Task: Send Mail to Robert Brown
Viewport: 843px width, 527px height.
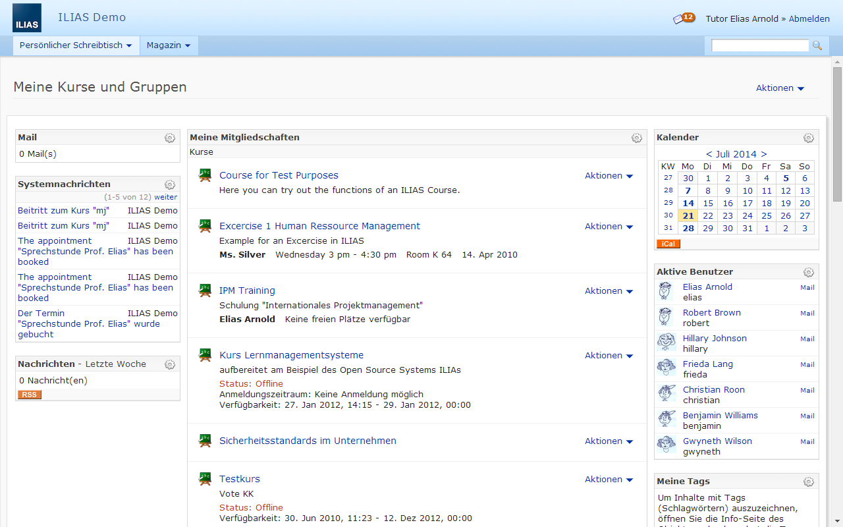Action: [807, 313]
